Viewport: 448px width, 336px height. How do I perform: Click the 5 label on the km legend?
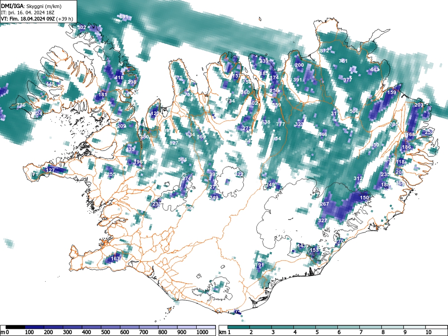pos(317,332)
